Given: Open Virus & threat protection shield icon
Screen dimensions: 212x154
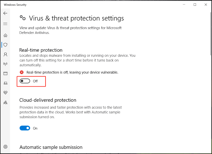Looking at the screenshot, I should pos(5,45).
